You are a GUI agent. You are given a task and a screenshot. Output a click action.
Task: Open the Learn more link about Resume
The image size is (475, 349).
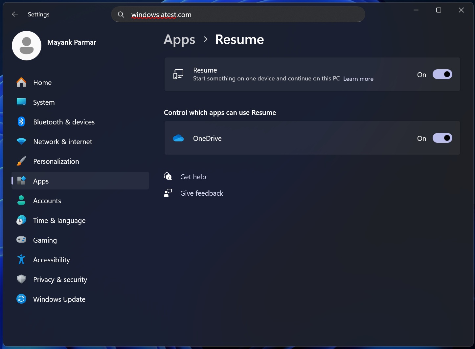tap(358, 78)
